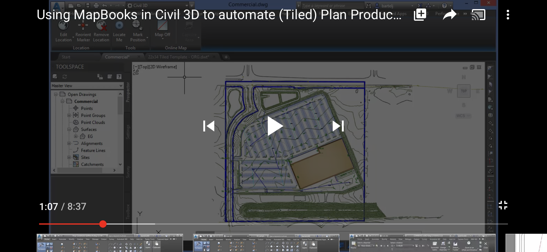Select Point Clouds in the tree
Screen dimensions: 547x252
[x=93, y=122]
